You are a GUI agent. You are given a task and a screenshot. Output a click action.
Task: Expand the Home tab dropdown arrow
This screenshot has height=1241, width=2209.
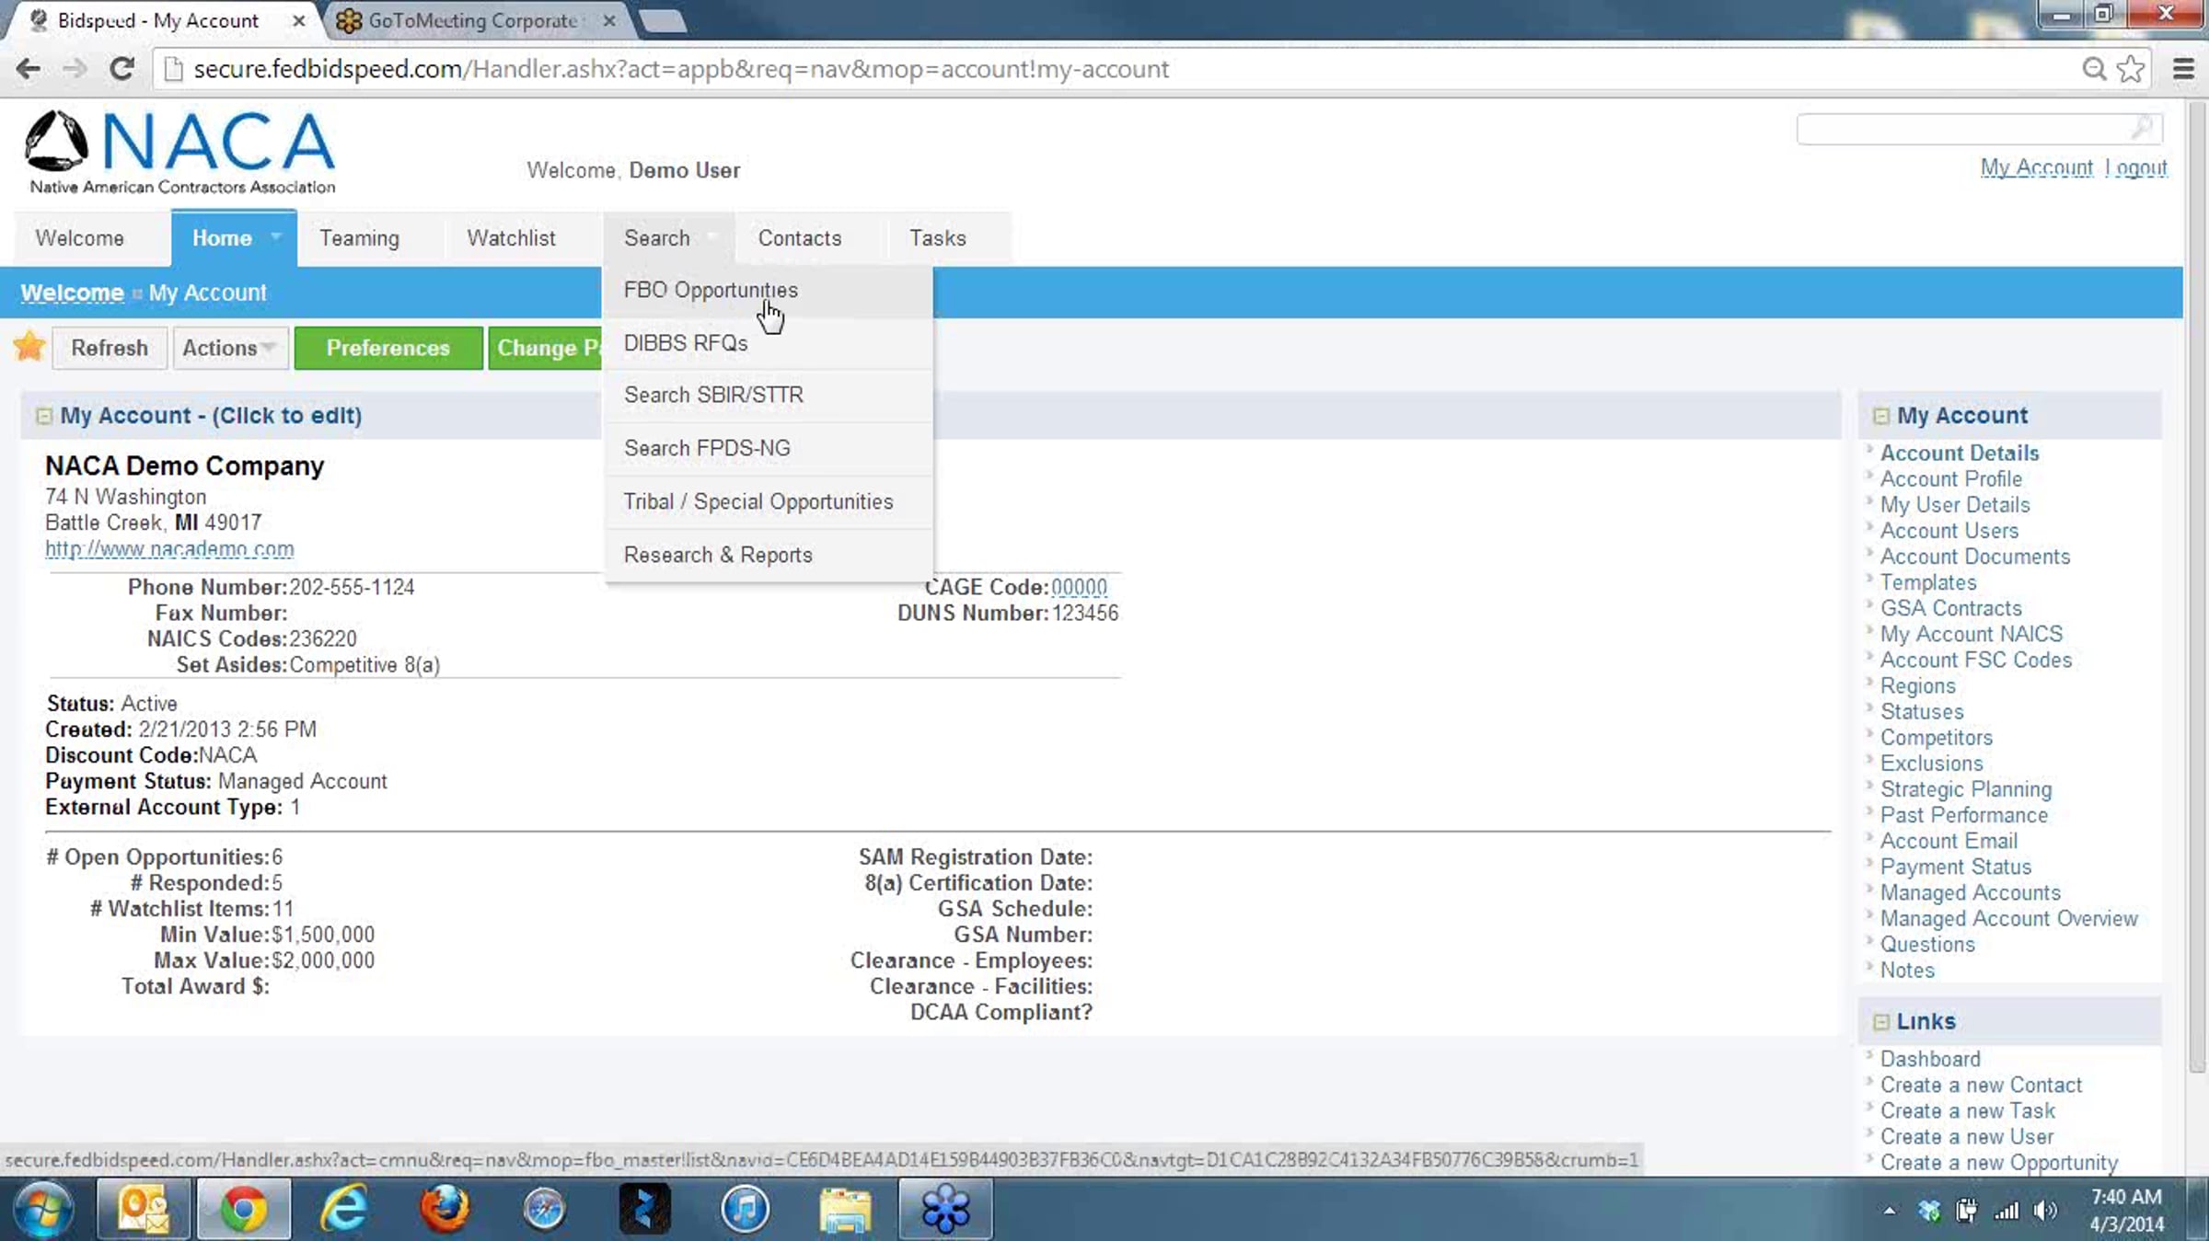275,237
